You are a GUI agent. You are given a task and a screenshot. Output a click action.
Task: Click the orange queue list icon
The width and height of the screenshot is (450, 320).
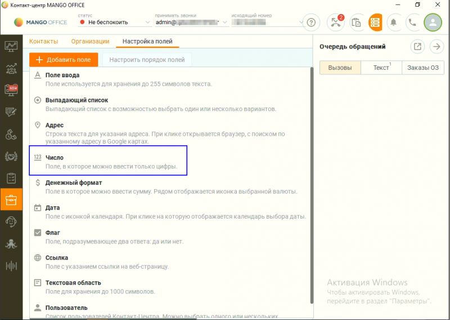pos(376,23)
